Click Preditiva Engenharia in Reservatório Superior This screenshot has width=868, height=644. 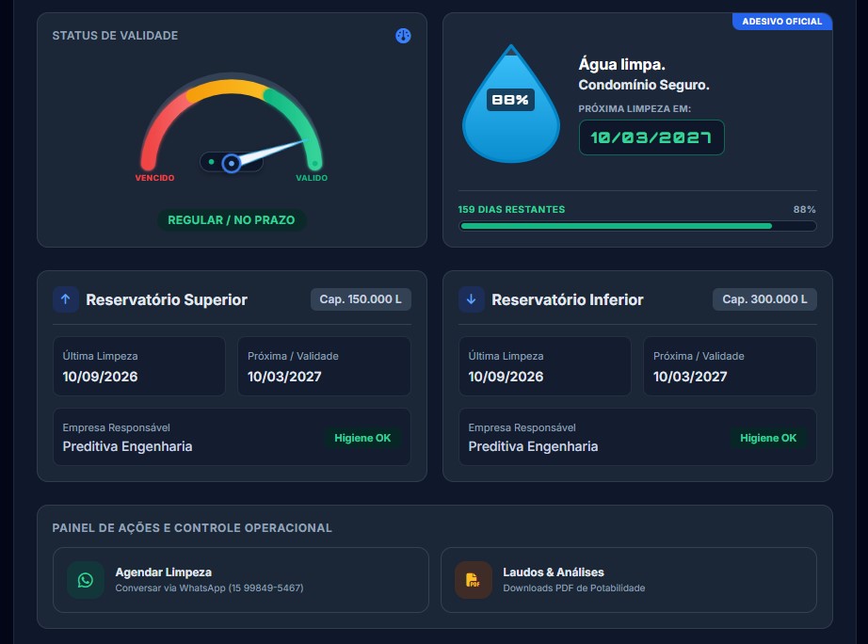(x=127, y=446)
